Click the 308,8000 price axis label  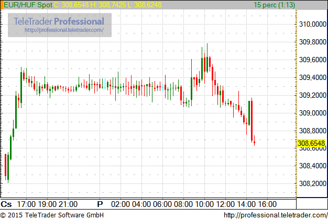[x=313, y=131]
